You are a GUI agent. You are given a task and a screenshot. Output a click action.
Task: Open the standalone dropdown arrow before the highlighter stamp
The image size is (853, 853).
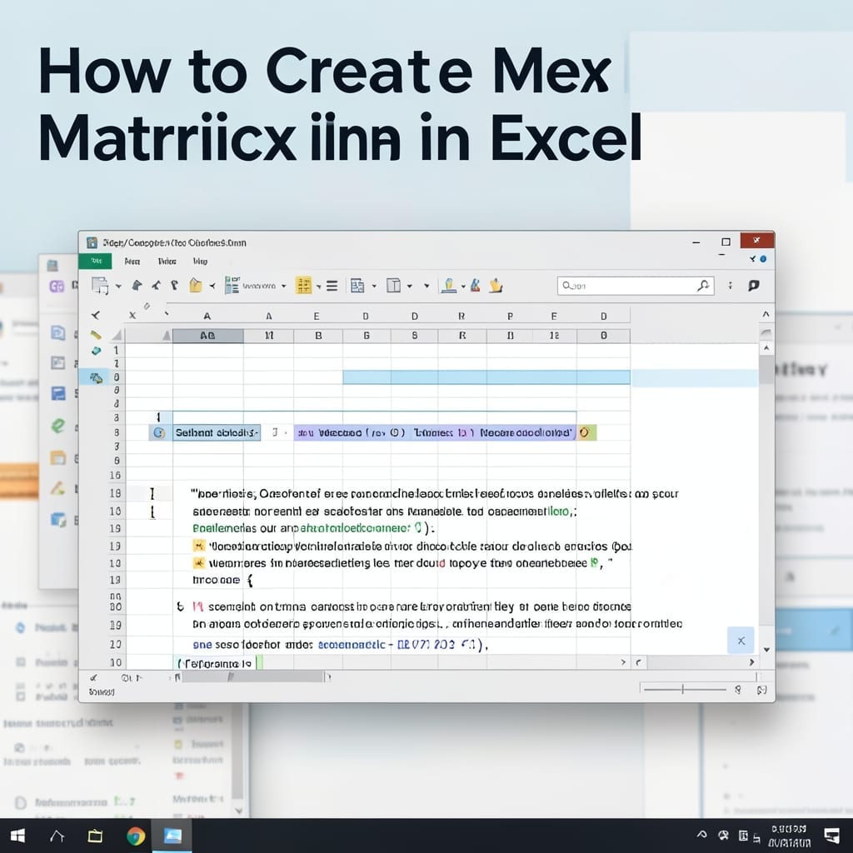[x=426, y=287]
